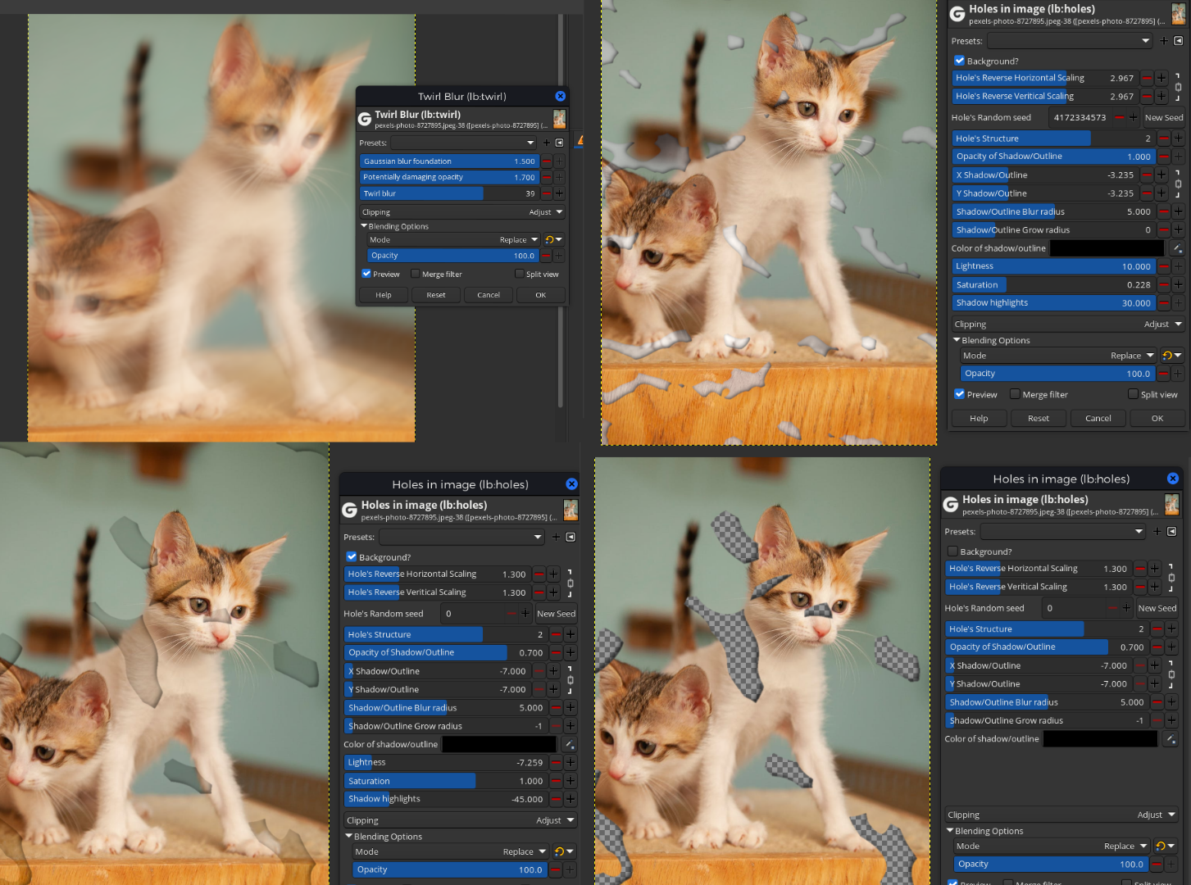Open presets menu icon in Lightness -7.259 Holes dialog
Image resolution: width=1191 pixels, height=885 pixels.
[x=570, y=538]
